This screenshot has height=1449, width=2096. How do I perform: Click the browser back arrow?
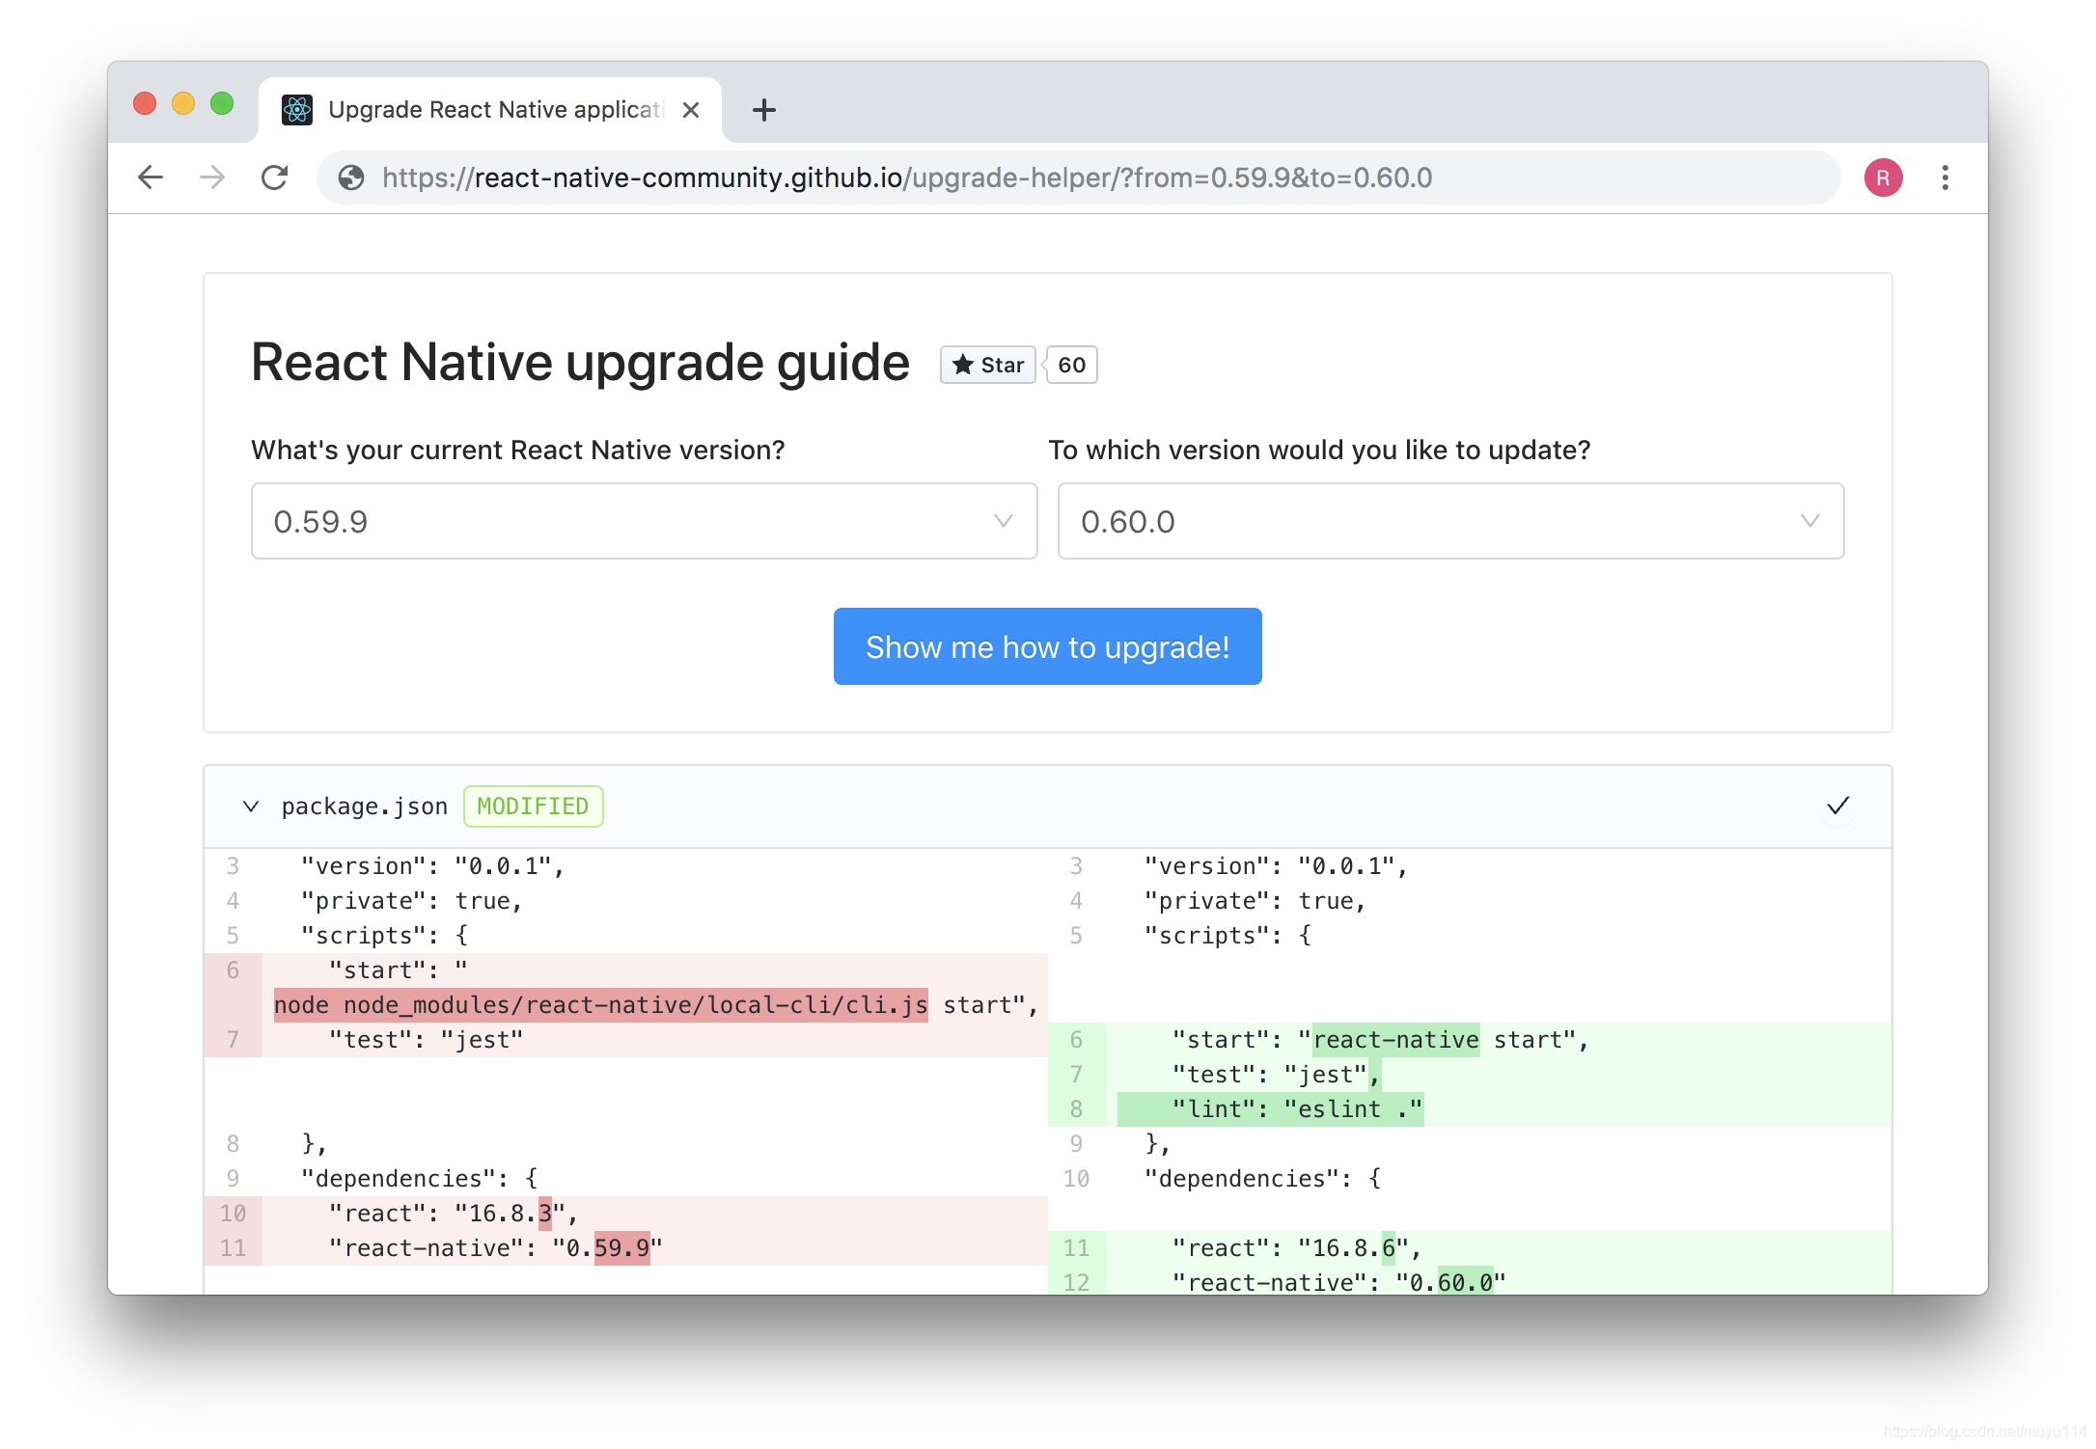click(151, 178)
